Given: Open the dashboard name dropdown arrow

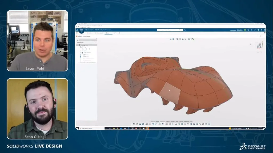Looking at the screenshot, I should point(112,30).
